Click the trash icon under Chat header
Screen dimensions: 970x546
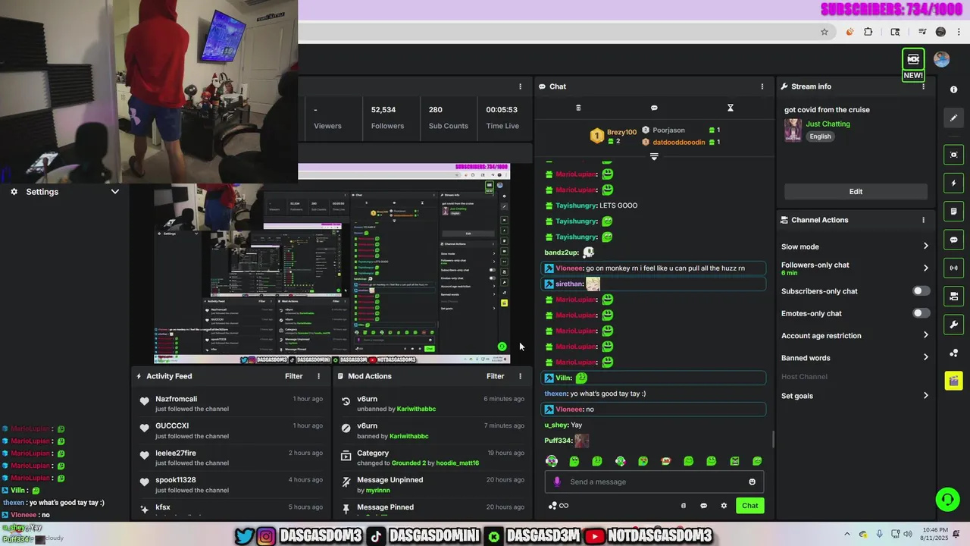tap(578, 108)
